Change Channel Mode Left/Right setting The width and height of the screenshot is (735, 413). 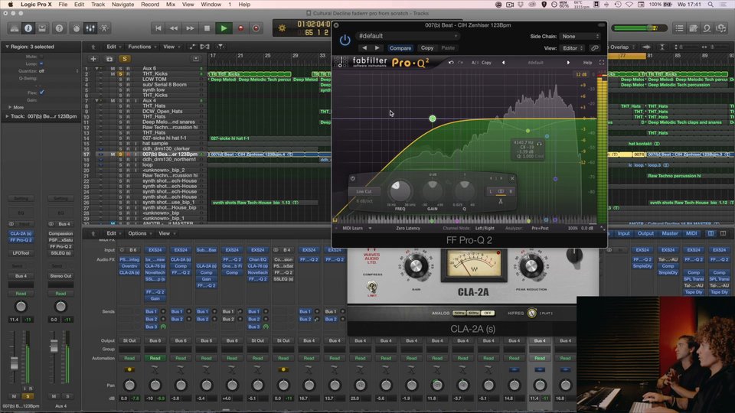point(485,228)
